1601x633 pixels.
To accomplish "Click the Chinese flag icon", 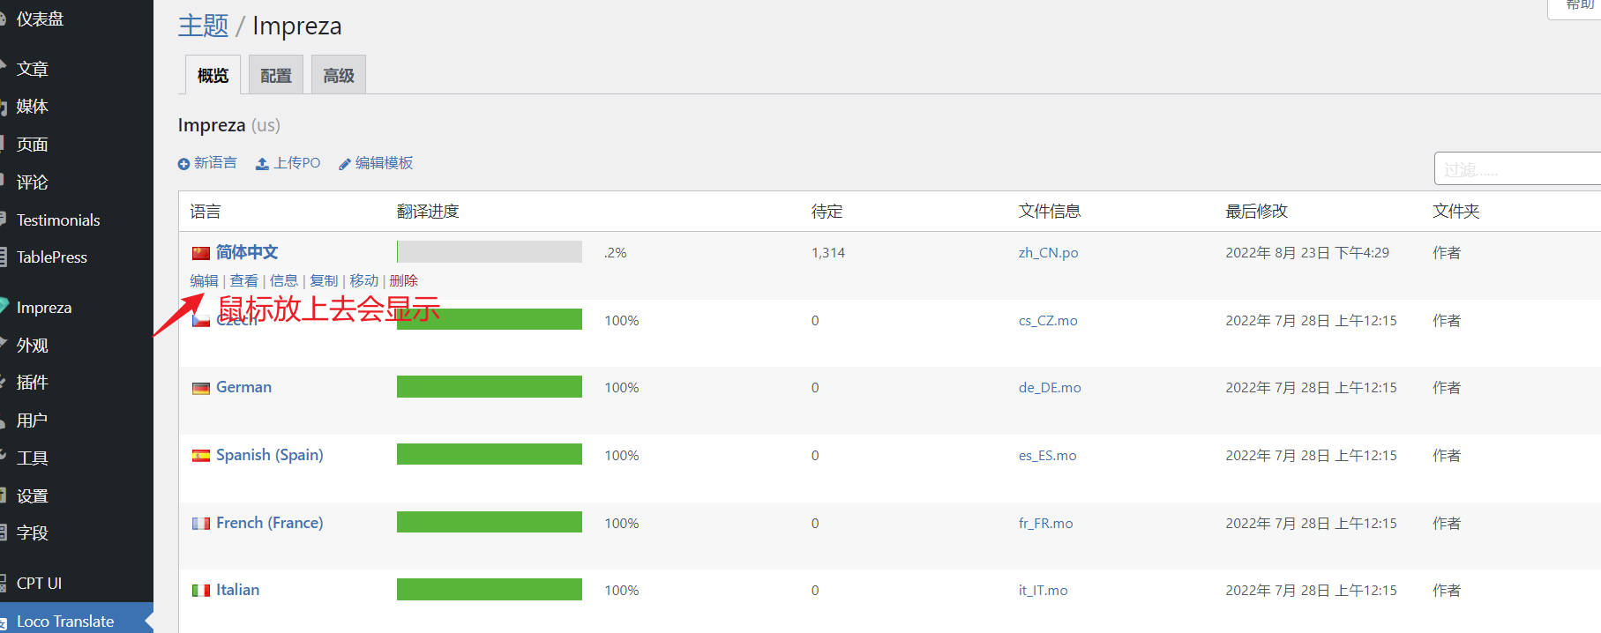I will click(201, 253).
